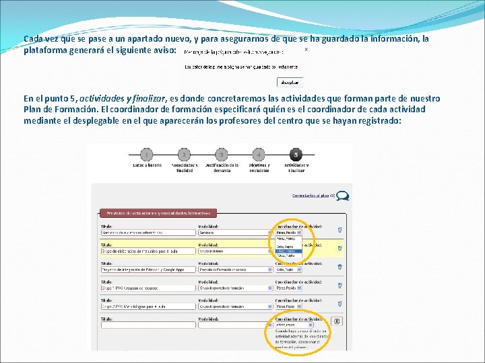The height and width of the screenshot is (363, 485).
Task: Remove the Google Apps project row via trash
Action: click(339, 267)
